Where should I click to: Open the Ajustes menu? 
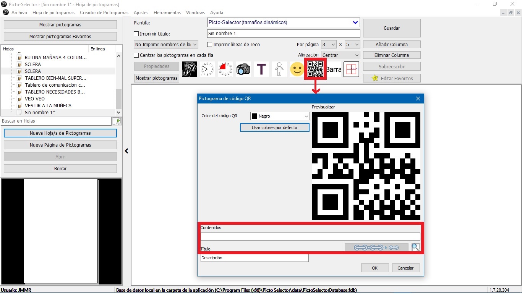(x=141, y=13)
